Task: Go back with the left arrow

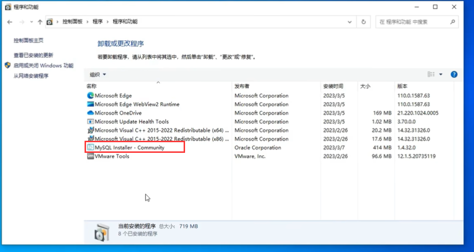Action: click(x=10, y=22)
